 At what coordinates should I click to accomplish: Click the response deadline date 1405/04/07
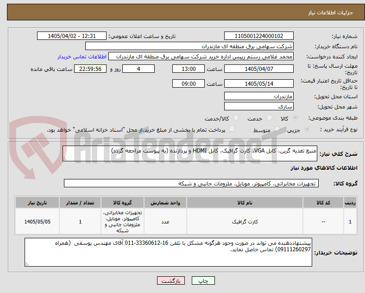pos(259,69)
